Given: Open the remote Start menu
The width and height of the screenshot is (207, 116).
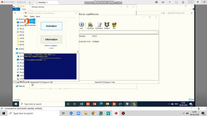Looking at the screenshot, I should (16, 104).
